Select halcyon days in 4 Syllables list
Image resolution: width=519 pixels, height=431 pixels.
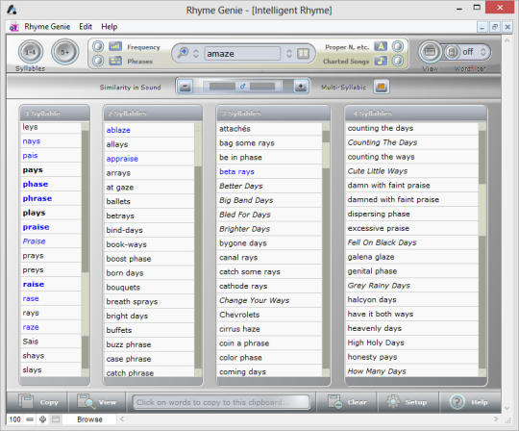(372, 300)
